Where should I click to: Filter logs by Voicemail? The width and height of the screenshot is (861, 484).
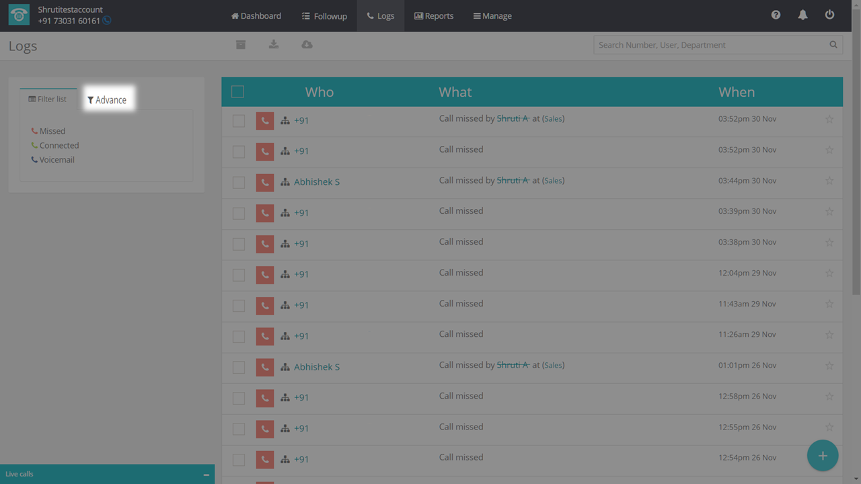tap(57, 160)
